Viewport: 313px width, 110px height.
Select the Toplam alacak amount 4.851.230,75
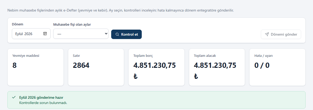[x=215, y=65]
